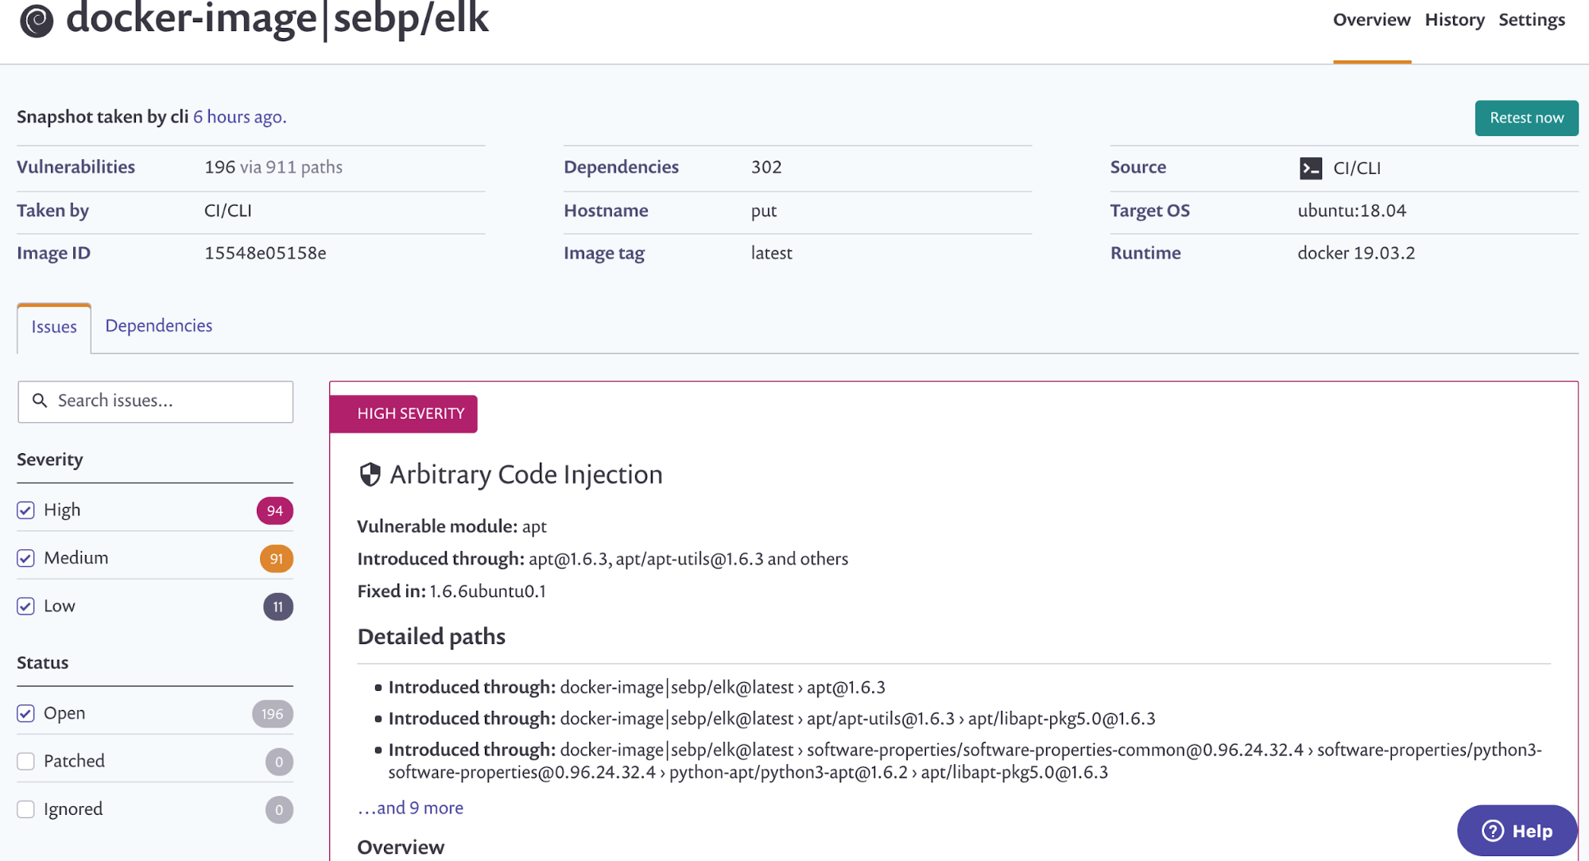This screenshot has height=861, width=1589.
Task: Click the Status filter heading
Action: (43, 663)
